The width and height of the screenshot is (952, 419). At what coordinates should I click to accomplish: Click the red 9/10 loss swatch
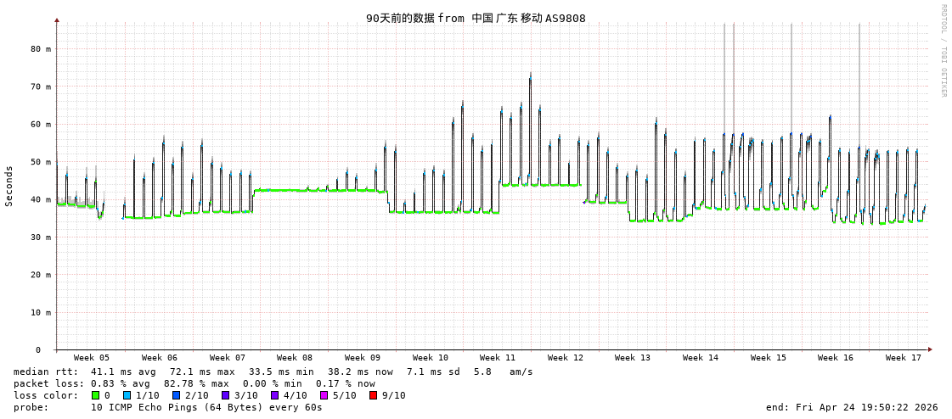[373, 395]
